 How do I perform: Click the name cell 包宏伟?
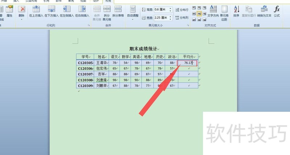pos(101,69)
